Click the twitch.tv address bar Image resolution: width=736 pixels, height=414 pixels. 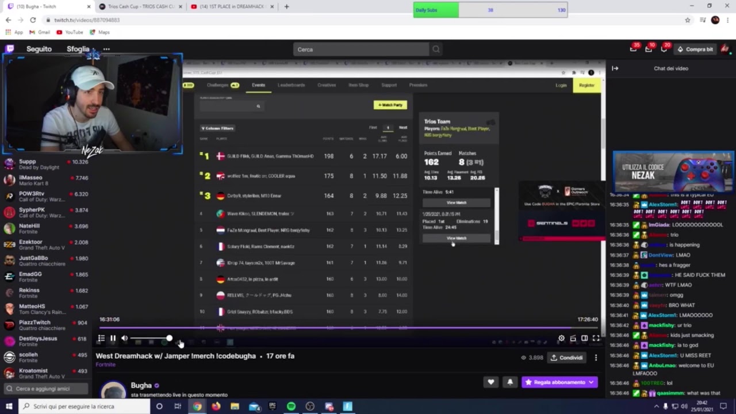point(362,20)
